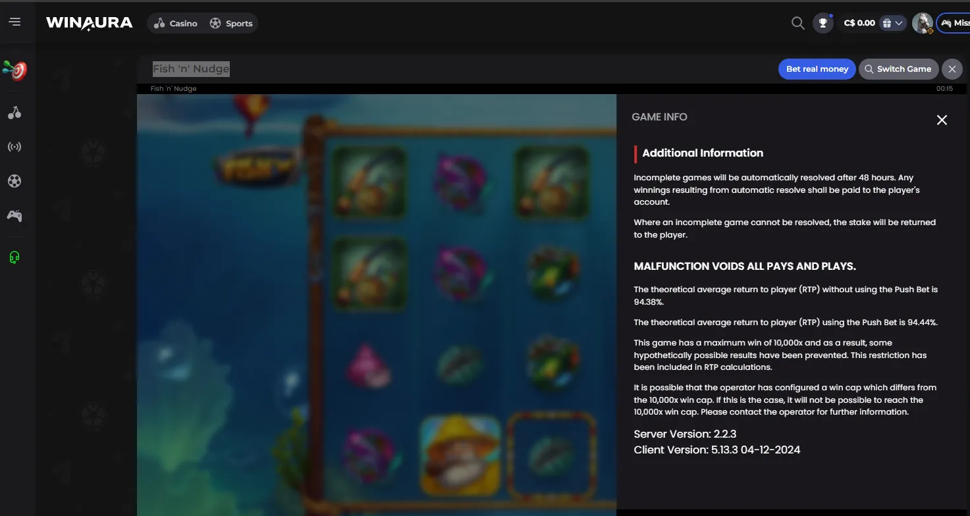This screenshot has width=970, height=516.
Task: Click Bet real money button
Action: 817,69
